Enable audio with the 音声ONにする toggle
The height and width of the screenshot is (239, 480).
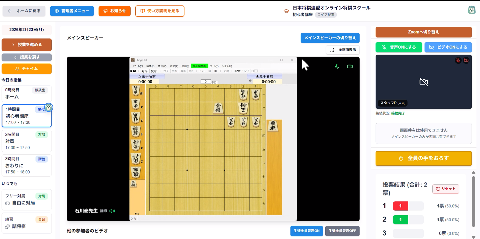tap(399, 47)
